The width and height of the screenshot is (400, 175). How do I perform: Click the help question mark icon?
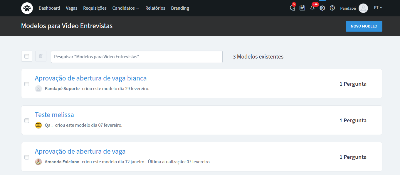click(x=332, y=8)
